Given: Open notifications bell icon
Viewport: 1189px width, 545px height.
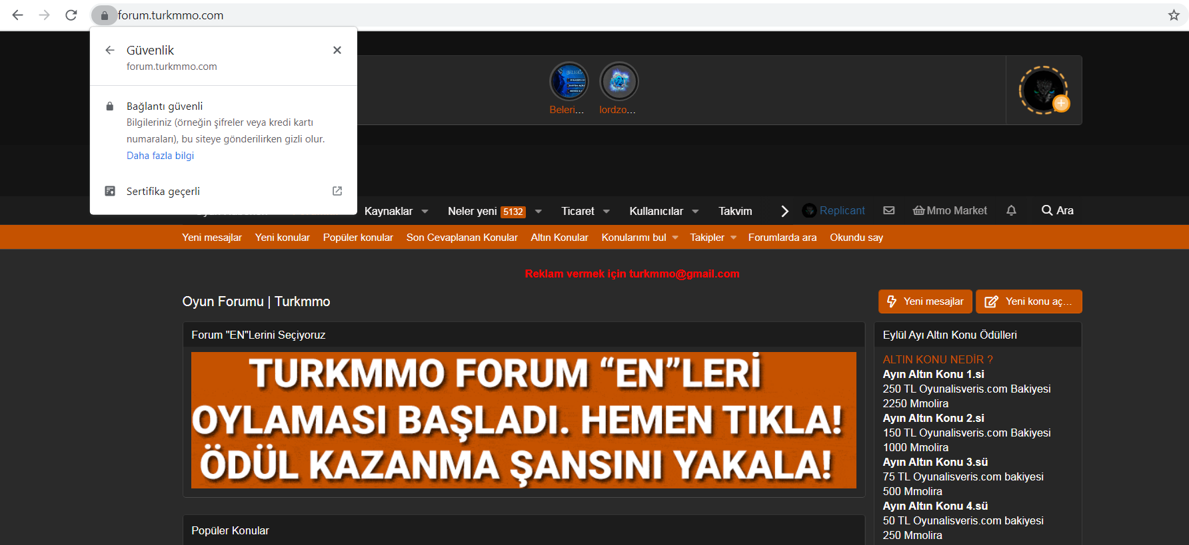Looking at the screenshot, I should tap(1011, 210).
